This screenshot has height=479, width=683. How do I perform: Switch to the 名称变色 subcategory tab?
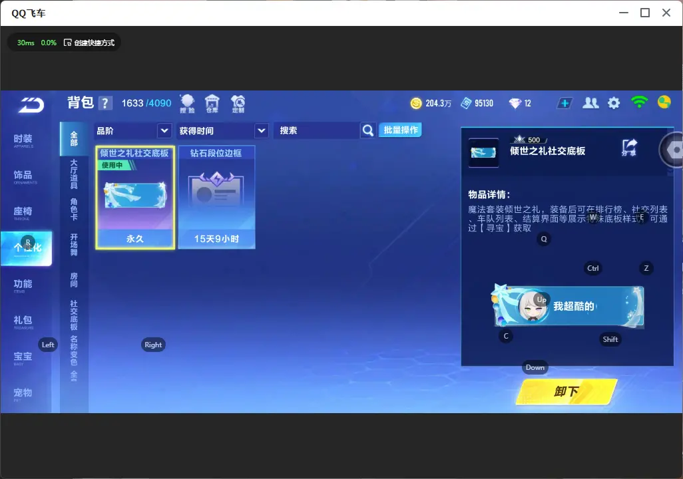pyautogui.click(x=74, y=351)
